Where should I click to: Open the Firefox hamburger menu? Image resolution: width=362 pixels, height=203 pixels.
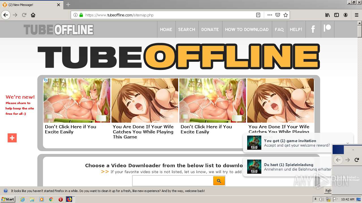pos(356,15)
